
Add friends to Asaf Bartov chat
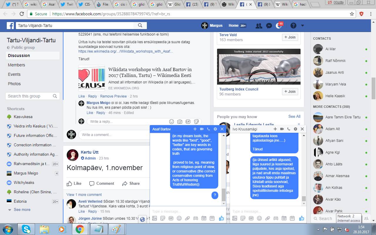coord(195,129)
